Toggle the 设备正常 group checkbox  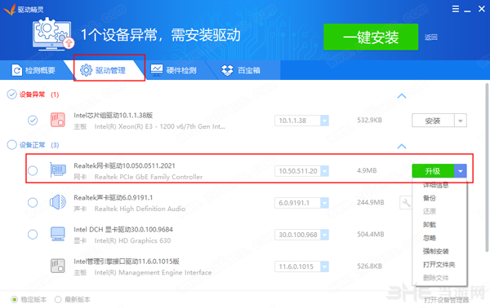coord(12,145)
